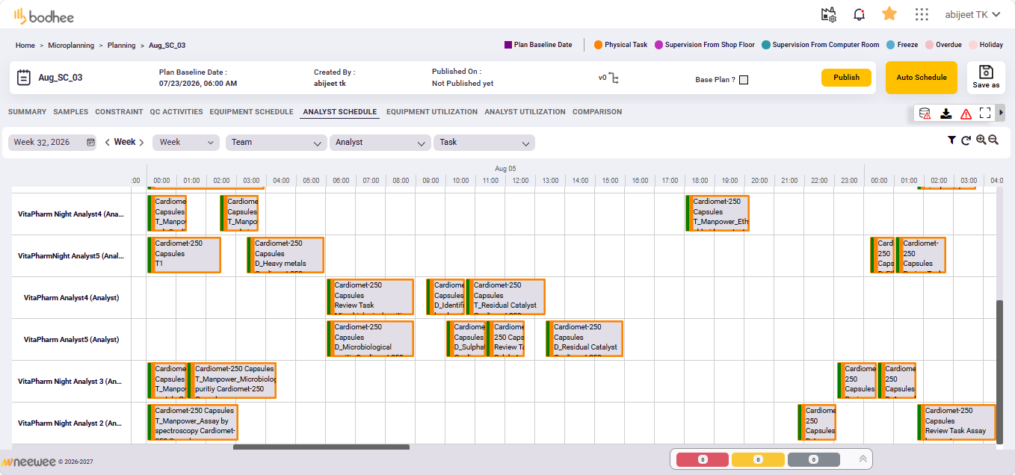Open the notifications bell
The image size is (1015, 475).
(x=859, y=14)
